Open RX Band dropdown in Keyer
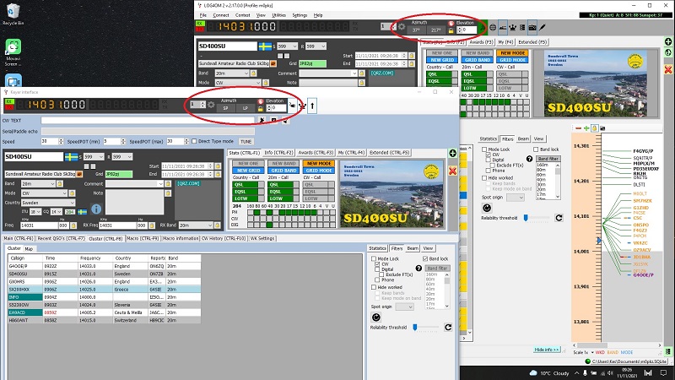675x380 pixels. pos(196,225)
